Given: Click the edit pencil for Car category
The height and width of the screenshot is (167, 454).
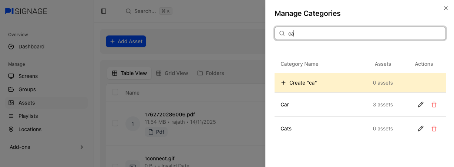Looking at the screenshot, I should tap(420, 105).
